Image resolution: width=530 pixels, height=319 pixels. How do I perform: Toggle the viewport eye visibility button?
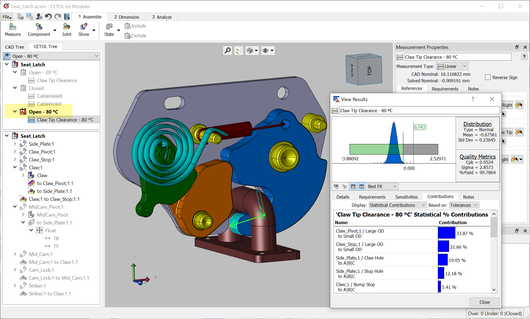tap(265, 51)
